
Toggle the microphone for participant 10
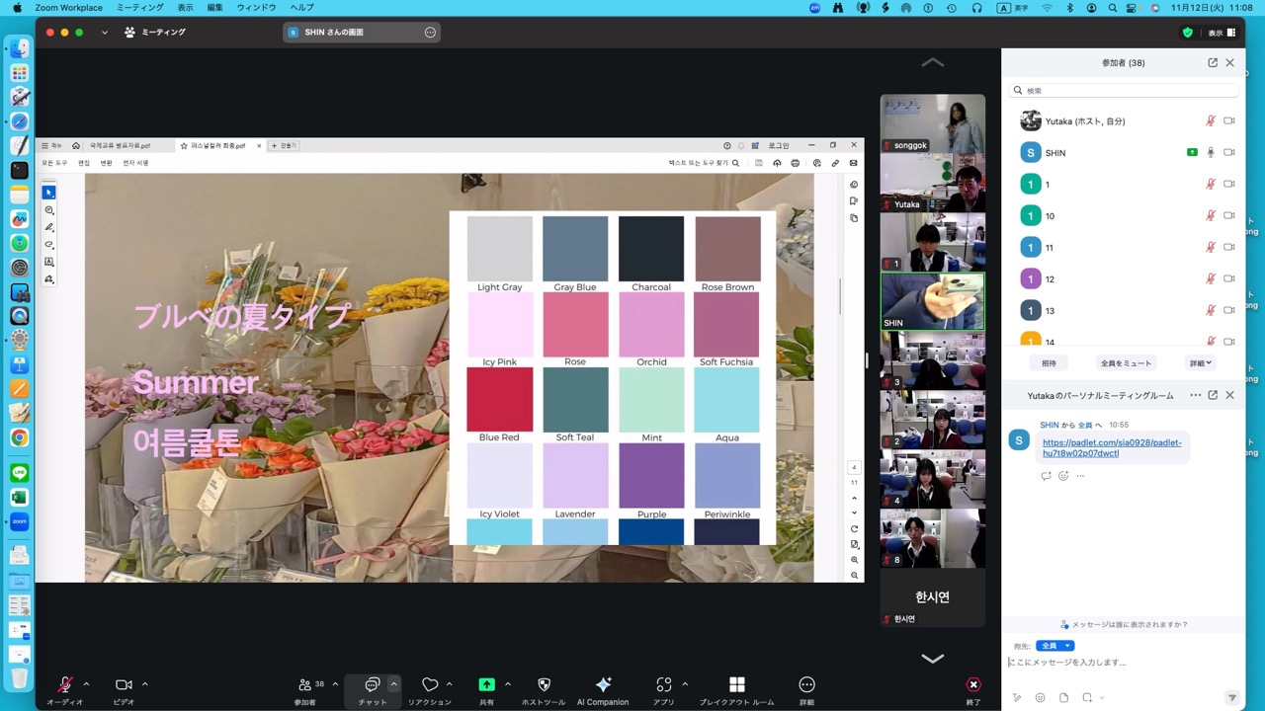[1210, 215]
